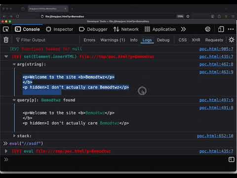Click the 'arg(string):' label
Screen dimensions: 237x178
[31, 64]
